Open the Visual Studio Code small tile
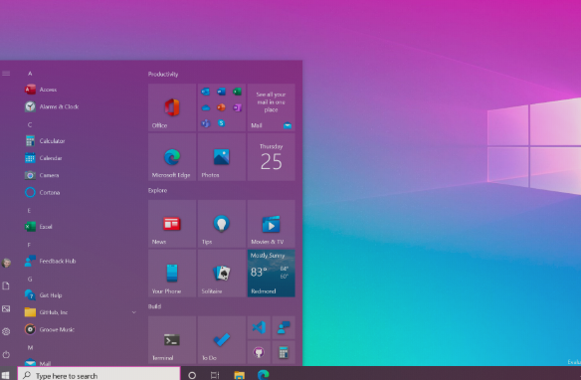The width and height of the screenshot is (581, 380). pos(259,327)
